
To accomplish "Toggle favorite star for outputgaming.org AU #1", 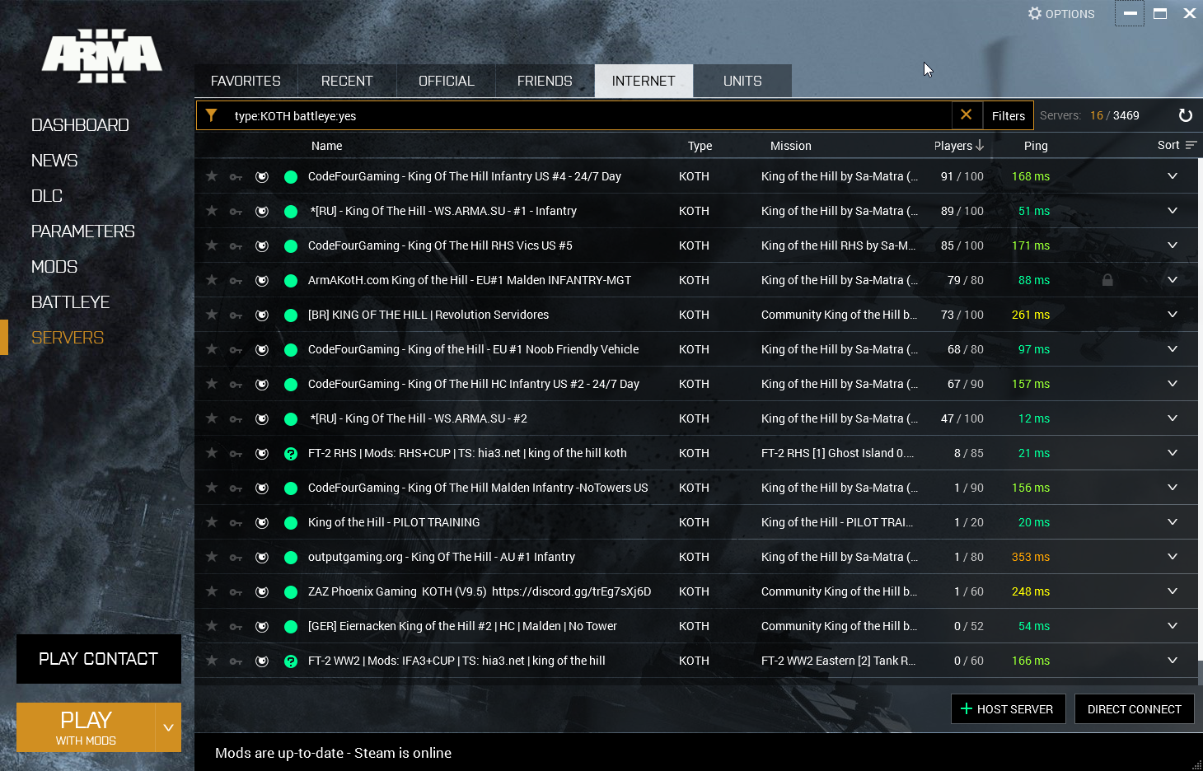I will (x=212, y=557).
